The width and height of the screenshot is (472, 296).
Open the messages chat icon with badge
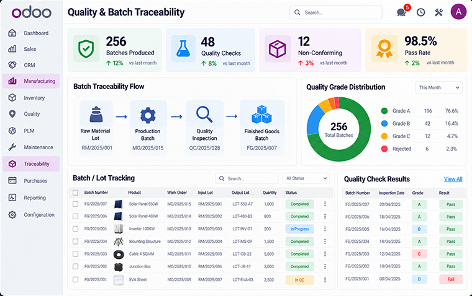click(402, 12)
